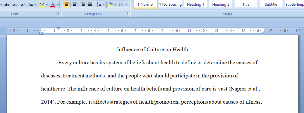304x113 pixels.
Task: Expand shading color dropdown arrow
Action: pyautogui.click(x=115, y=4)
